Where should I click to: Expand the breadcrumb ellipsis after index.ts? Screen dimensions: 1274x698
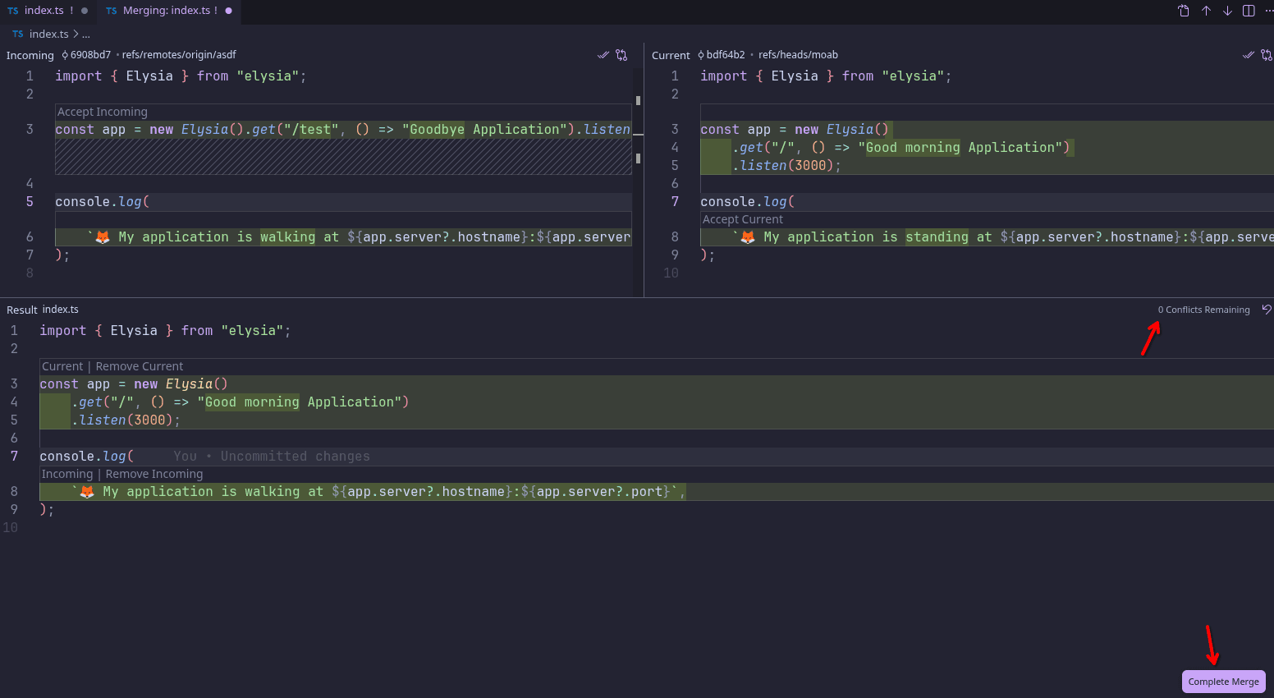[86, 34]
